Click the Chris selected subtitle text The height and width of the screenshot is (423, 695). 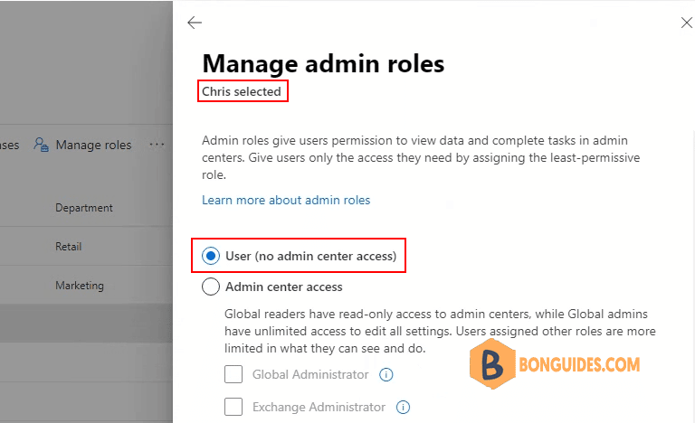click(x=241, y=91)
